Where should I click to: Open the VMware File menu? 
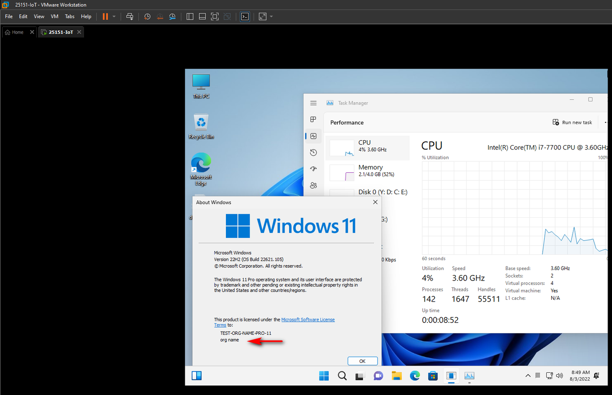9,16
